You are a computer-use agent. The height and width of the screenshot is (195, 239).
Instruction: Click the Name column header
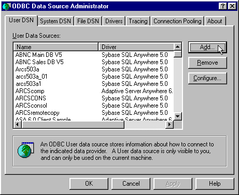tap(55, 47)
